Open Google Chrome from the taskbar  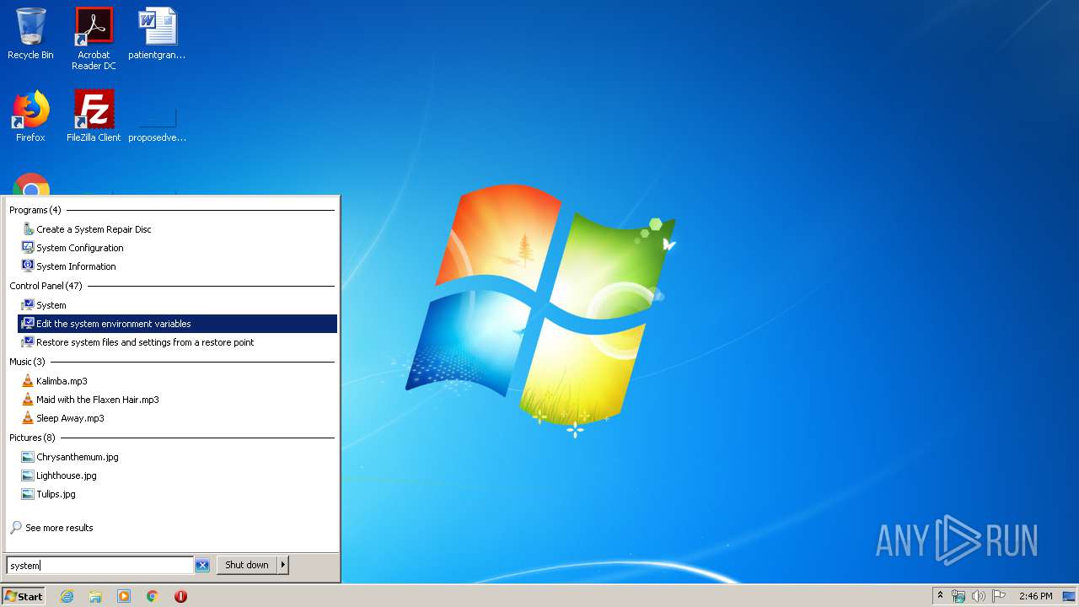coord(153,596)
